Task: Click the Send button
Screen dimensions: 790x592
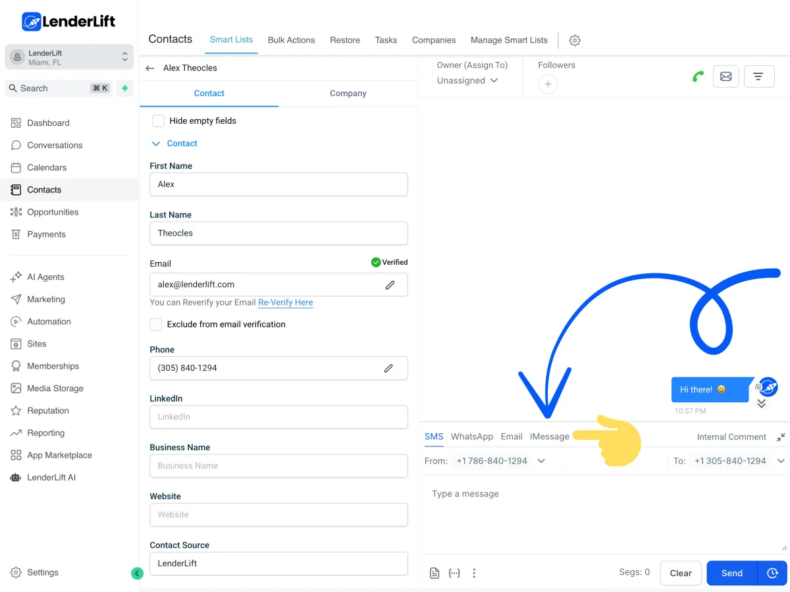Action: coord(732,573)
